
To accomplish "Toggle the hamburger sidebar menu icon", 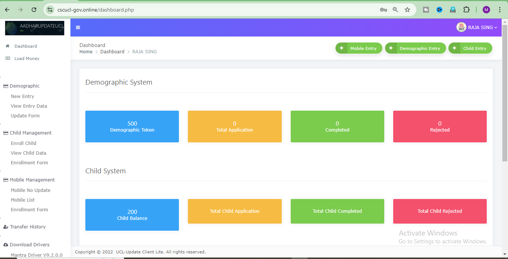I will point(78,27).
